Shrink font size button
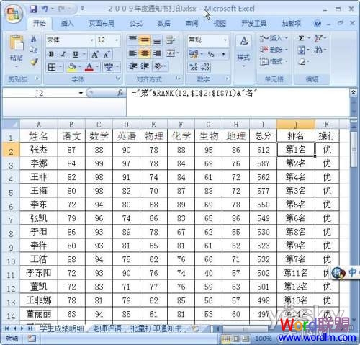The image size is (360, 345). click(107, 55)
